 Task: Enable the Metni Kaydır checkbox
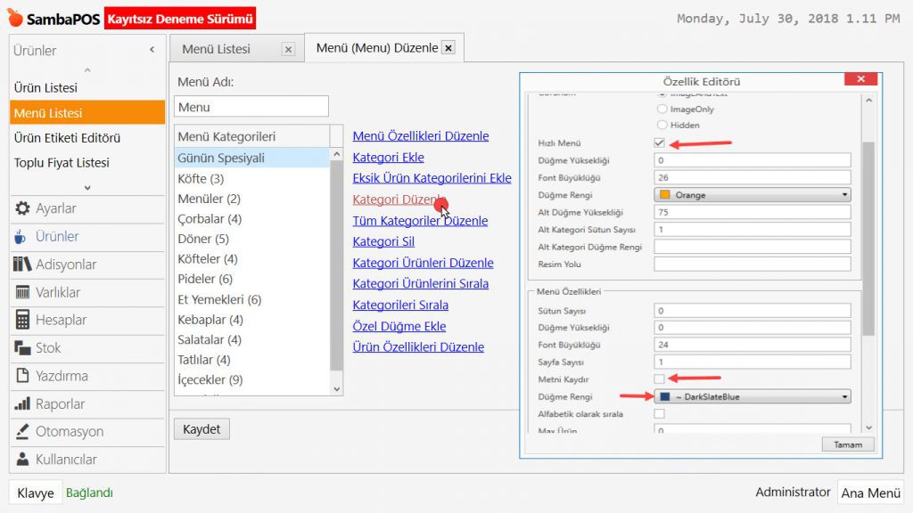[660, 379]
